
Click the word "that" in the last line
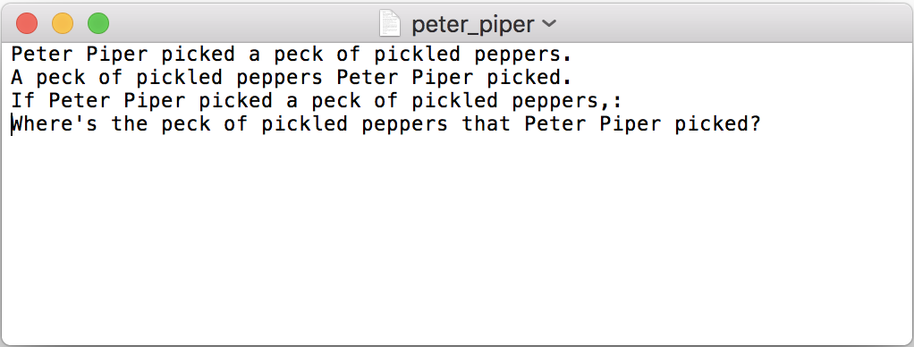pos(487,124)
